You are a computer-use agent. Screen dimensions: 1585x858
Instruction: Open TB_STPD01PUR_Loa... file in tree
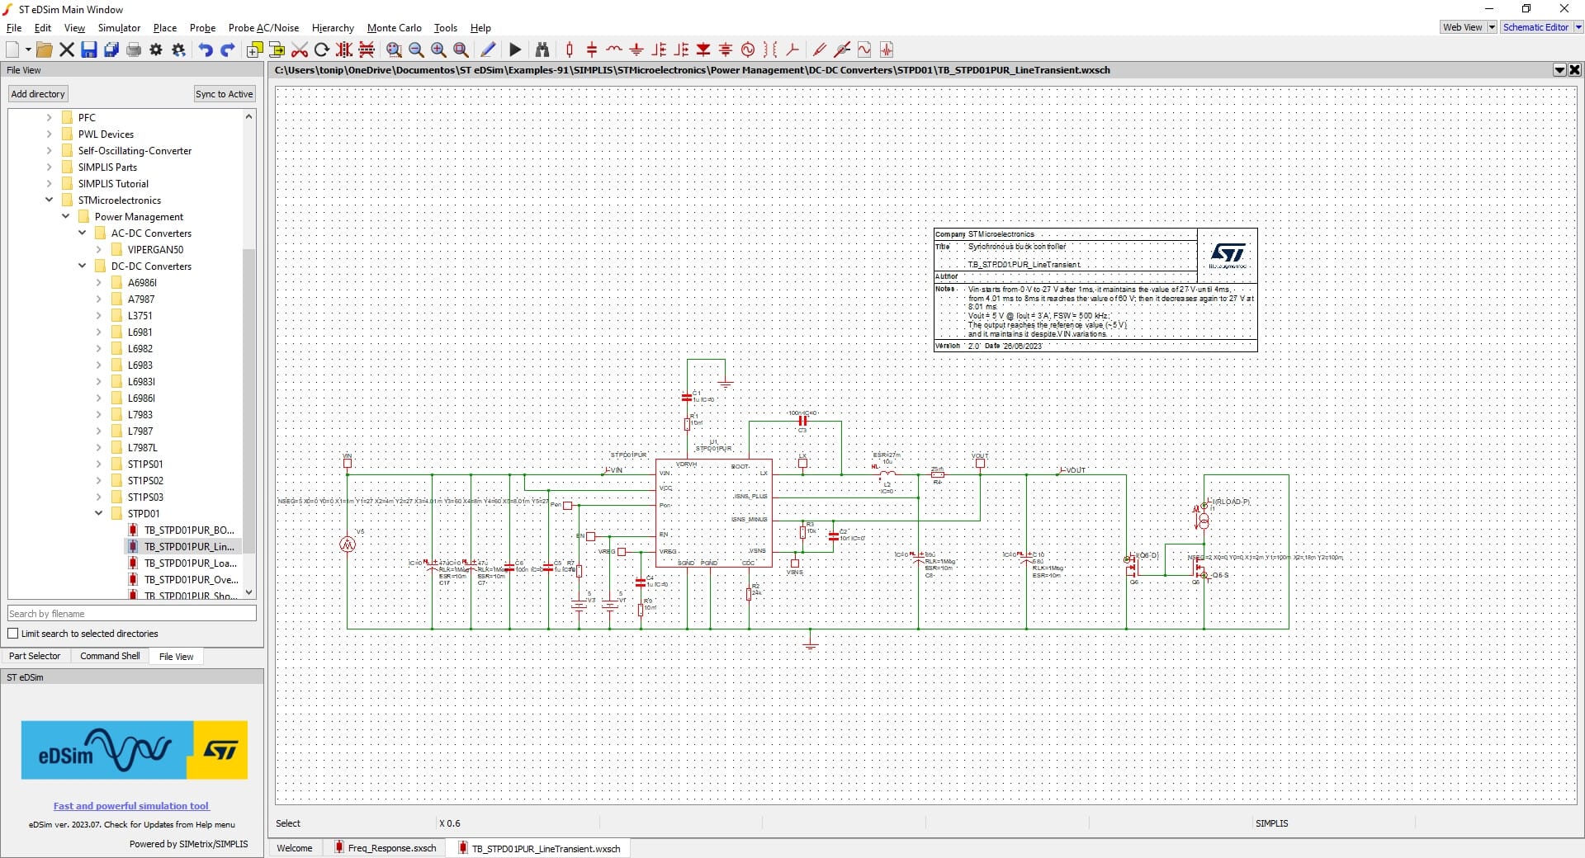click(x=190, y=563)
